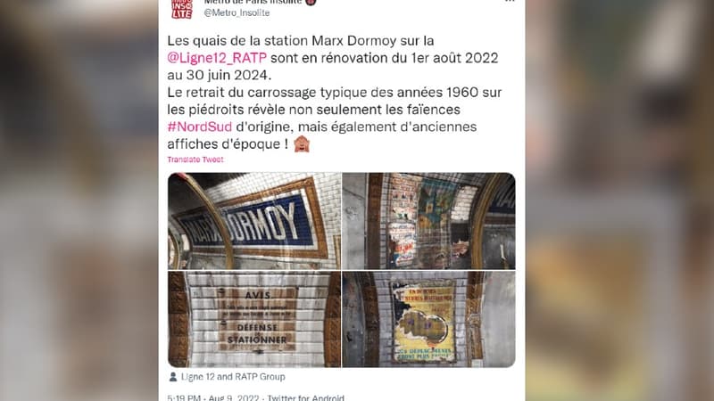Viewport: 714px width, 401px height.
Task: Click Translate Tweet
Action: [x=195, y=160]
